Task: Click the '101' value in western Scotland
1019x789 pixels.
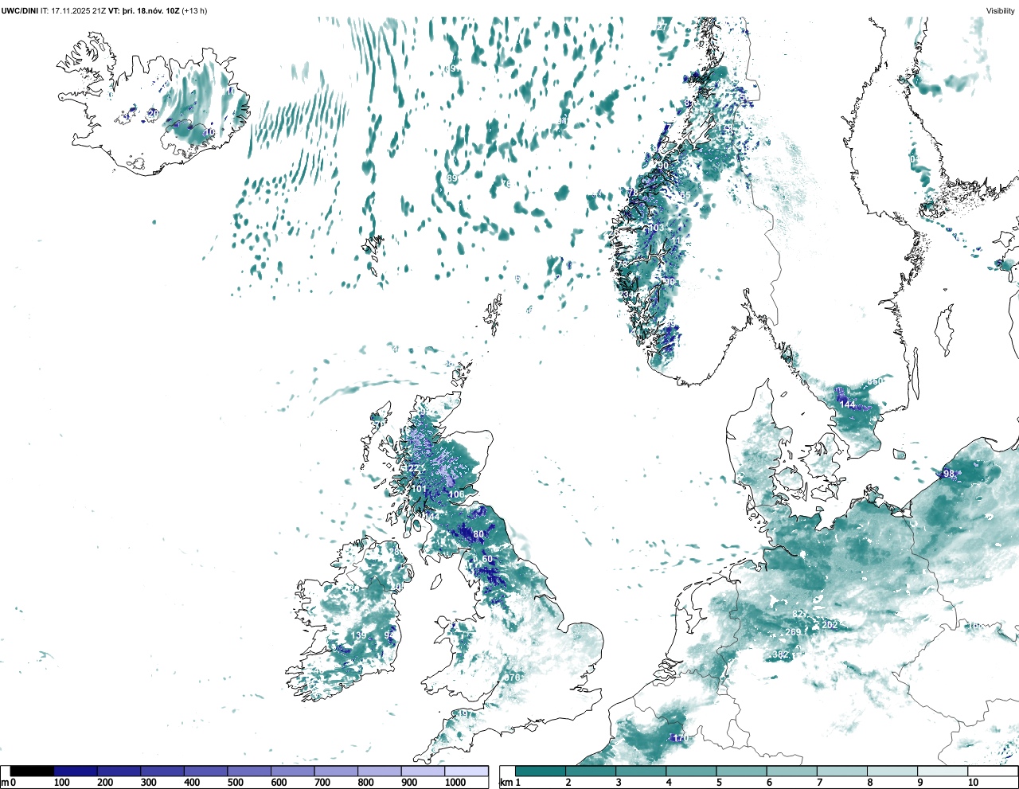Action: click(x=419, y=489)
